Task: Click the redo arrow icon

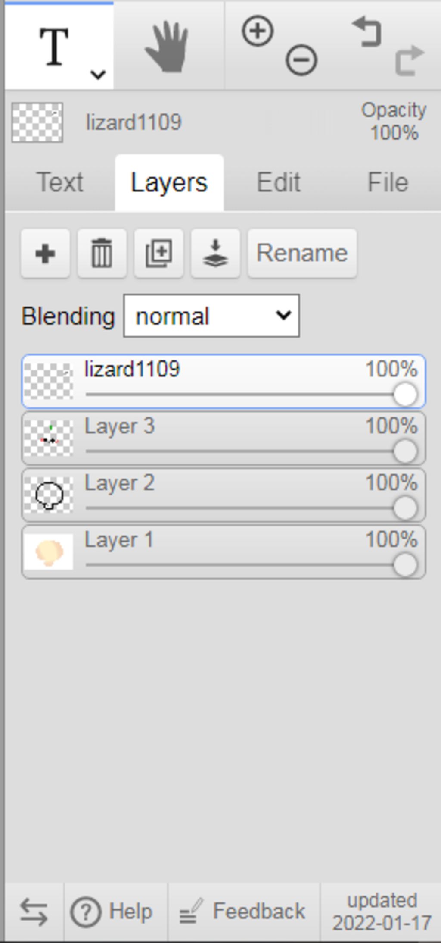Action: (409, 60)
